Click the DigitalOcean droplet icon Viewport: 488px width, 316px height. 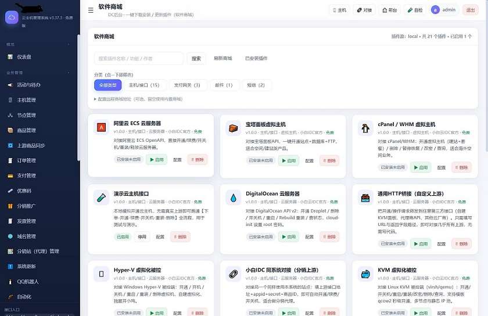click(234, 198)
